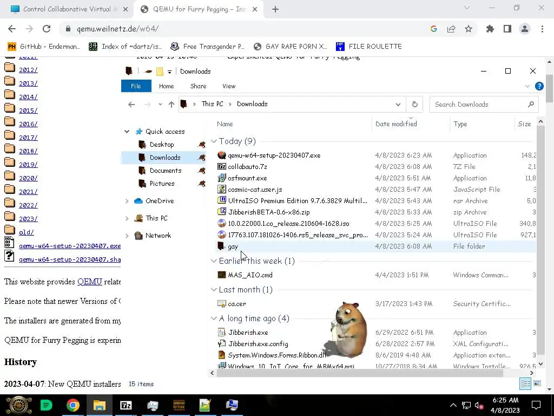Expand the This PC tree node
The width and height of the screenshot is (554, 416).
click(x=127, y=218)
